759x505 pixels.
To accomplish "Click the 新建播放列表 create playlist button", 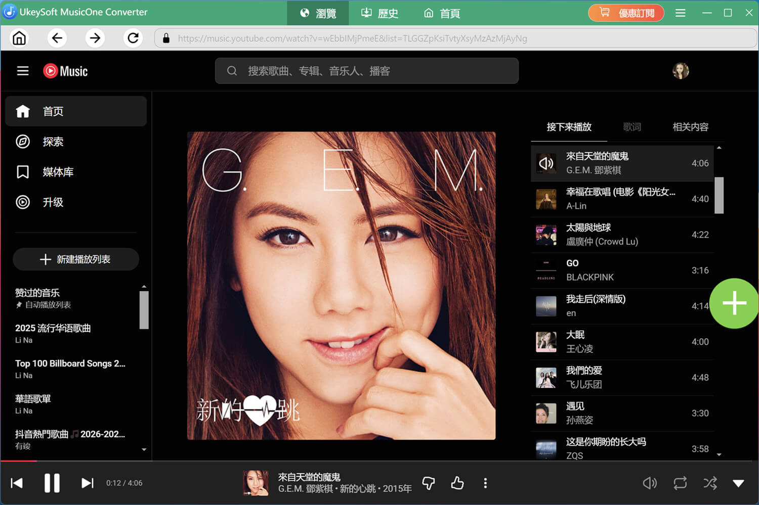I will pyautogui.click(x=75, y=259).
